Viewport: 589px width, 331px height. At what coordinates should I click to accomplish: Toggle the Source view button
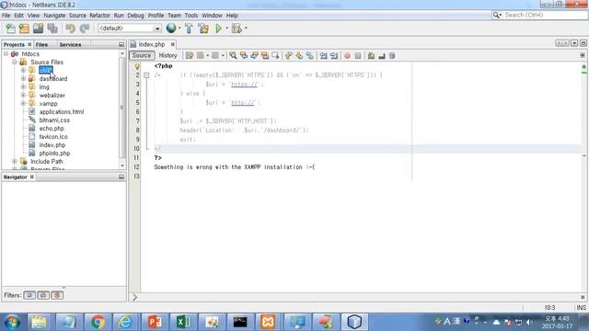click(x=141, y=55)
